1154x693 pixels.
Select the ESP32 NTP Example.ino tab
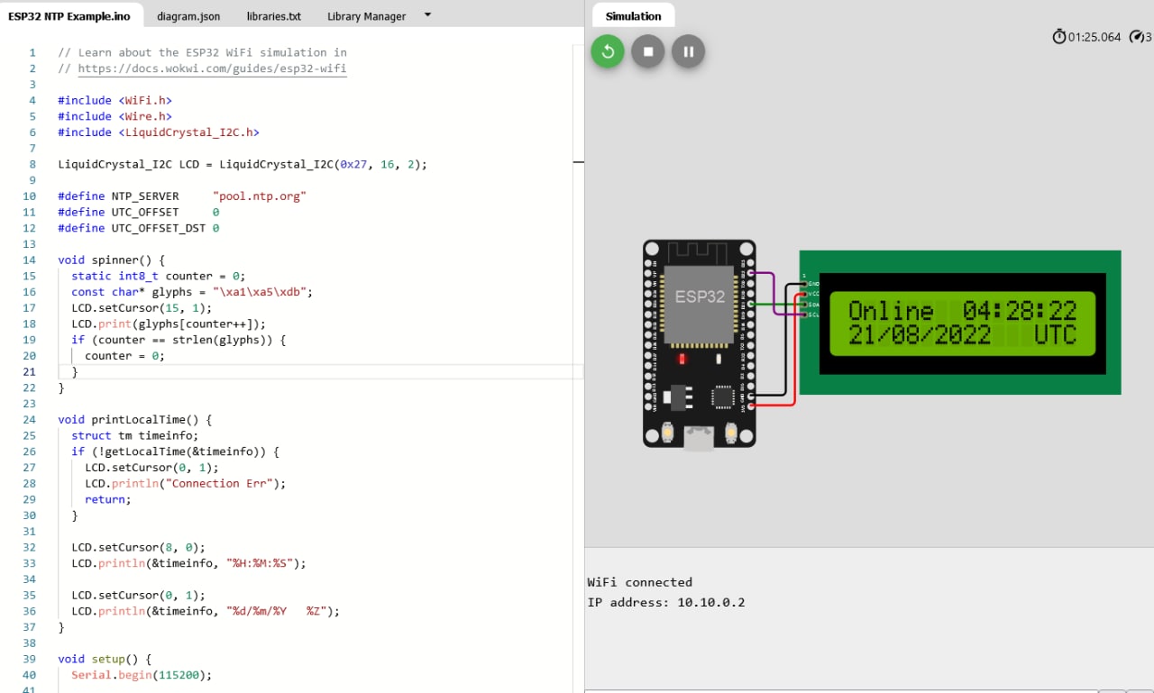point(69,16)
